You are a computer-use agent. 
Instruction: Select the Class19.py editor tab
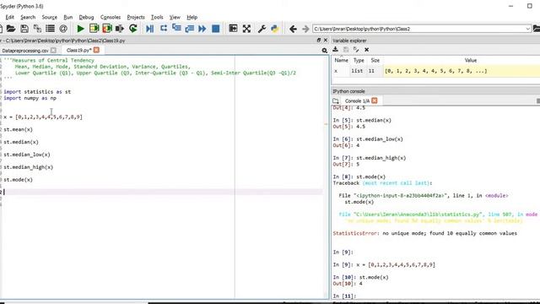(x=78, y=51)
